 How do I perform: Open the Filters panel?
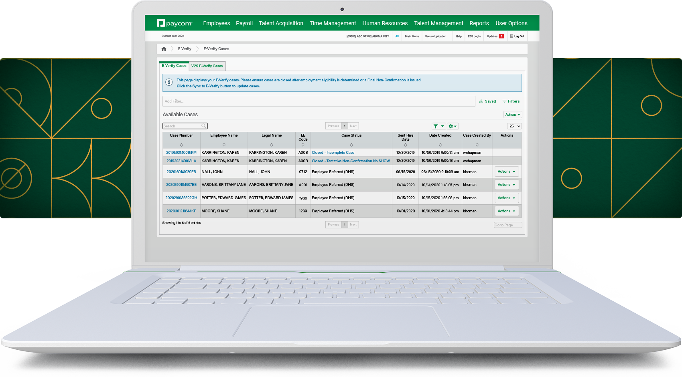click(x=511, y=101)
